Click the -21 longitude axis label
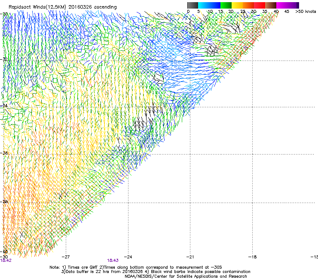 click(x=190, y=257)
